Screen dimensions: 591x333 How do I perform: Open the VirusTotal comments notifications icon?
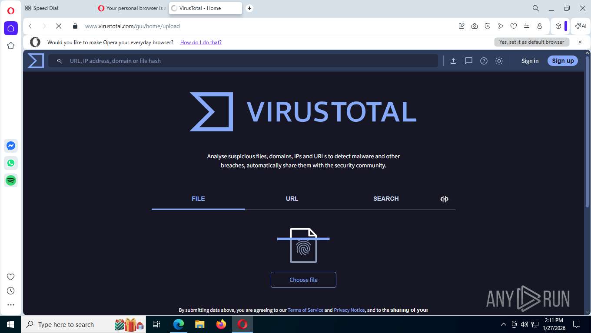pos(468,61)
